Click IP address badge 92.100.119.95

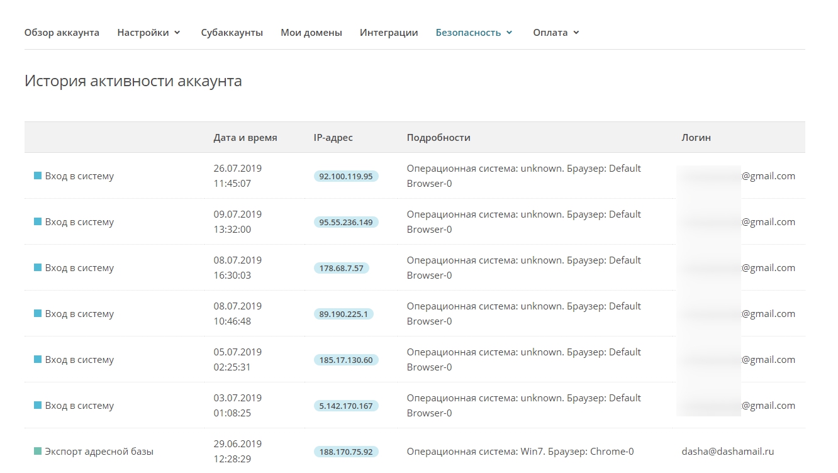346,176
